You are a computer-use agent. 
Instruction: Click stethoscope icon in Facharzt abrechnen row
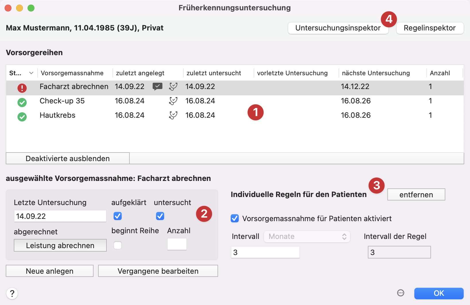(x=173, y=86)
